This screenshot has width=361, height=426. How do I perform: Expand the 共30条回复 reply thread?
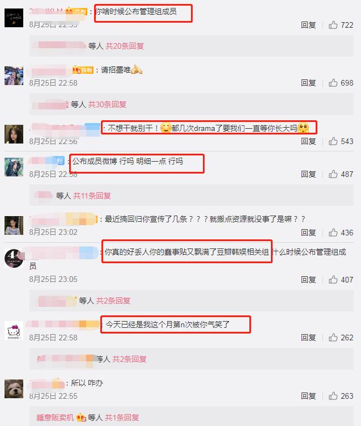click(107, 104)
